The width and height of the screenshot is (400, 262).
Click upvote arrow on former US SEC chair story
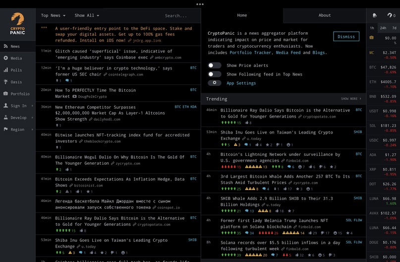coord(57,80)
